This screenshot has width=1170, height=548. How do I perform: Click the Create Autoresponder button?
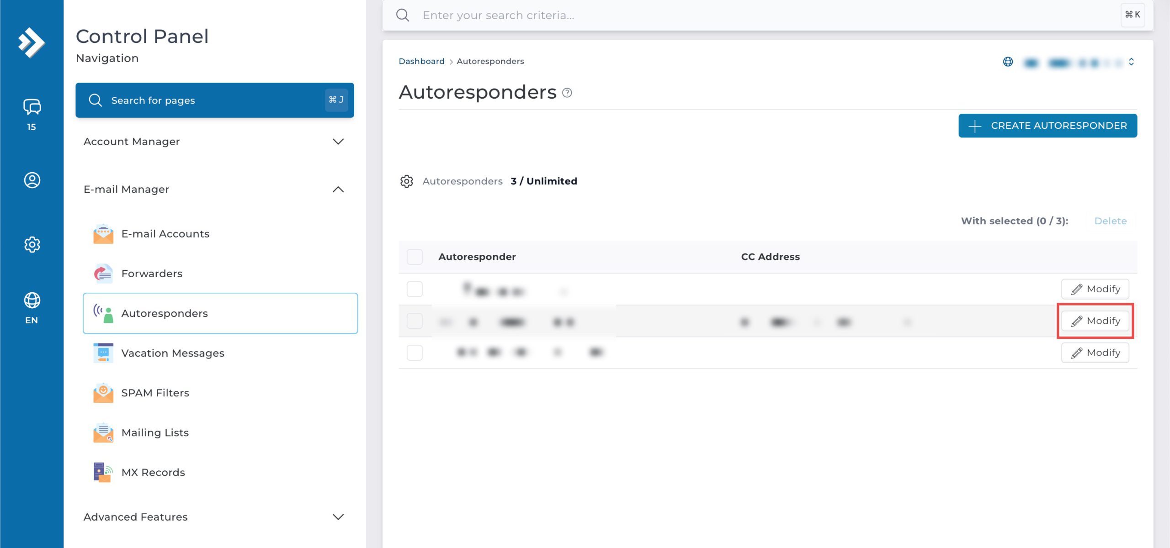(1048, 126)
